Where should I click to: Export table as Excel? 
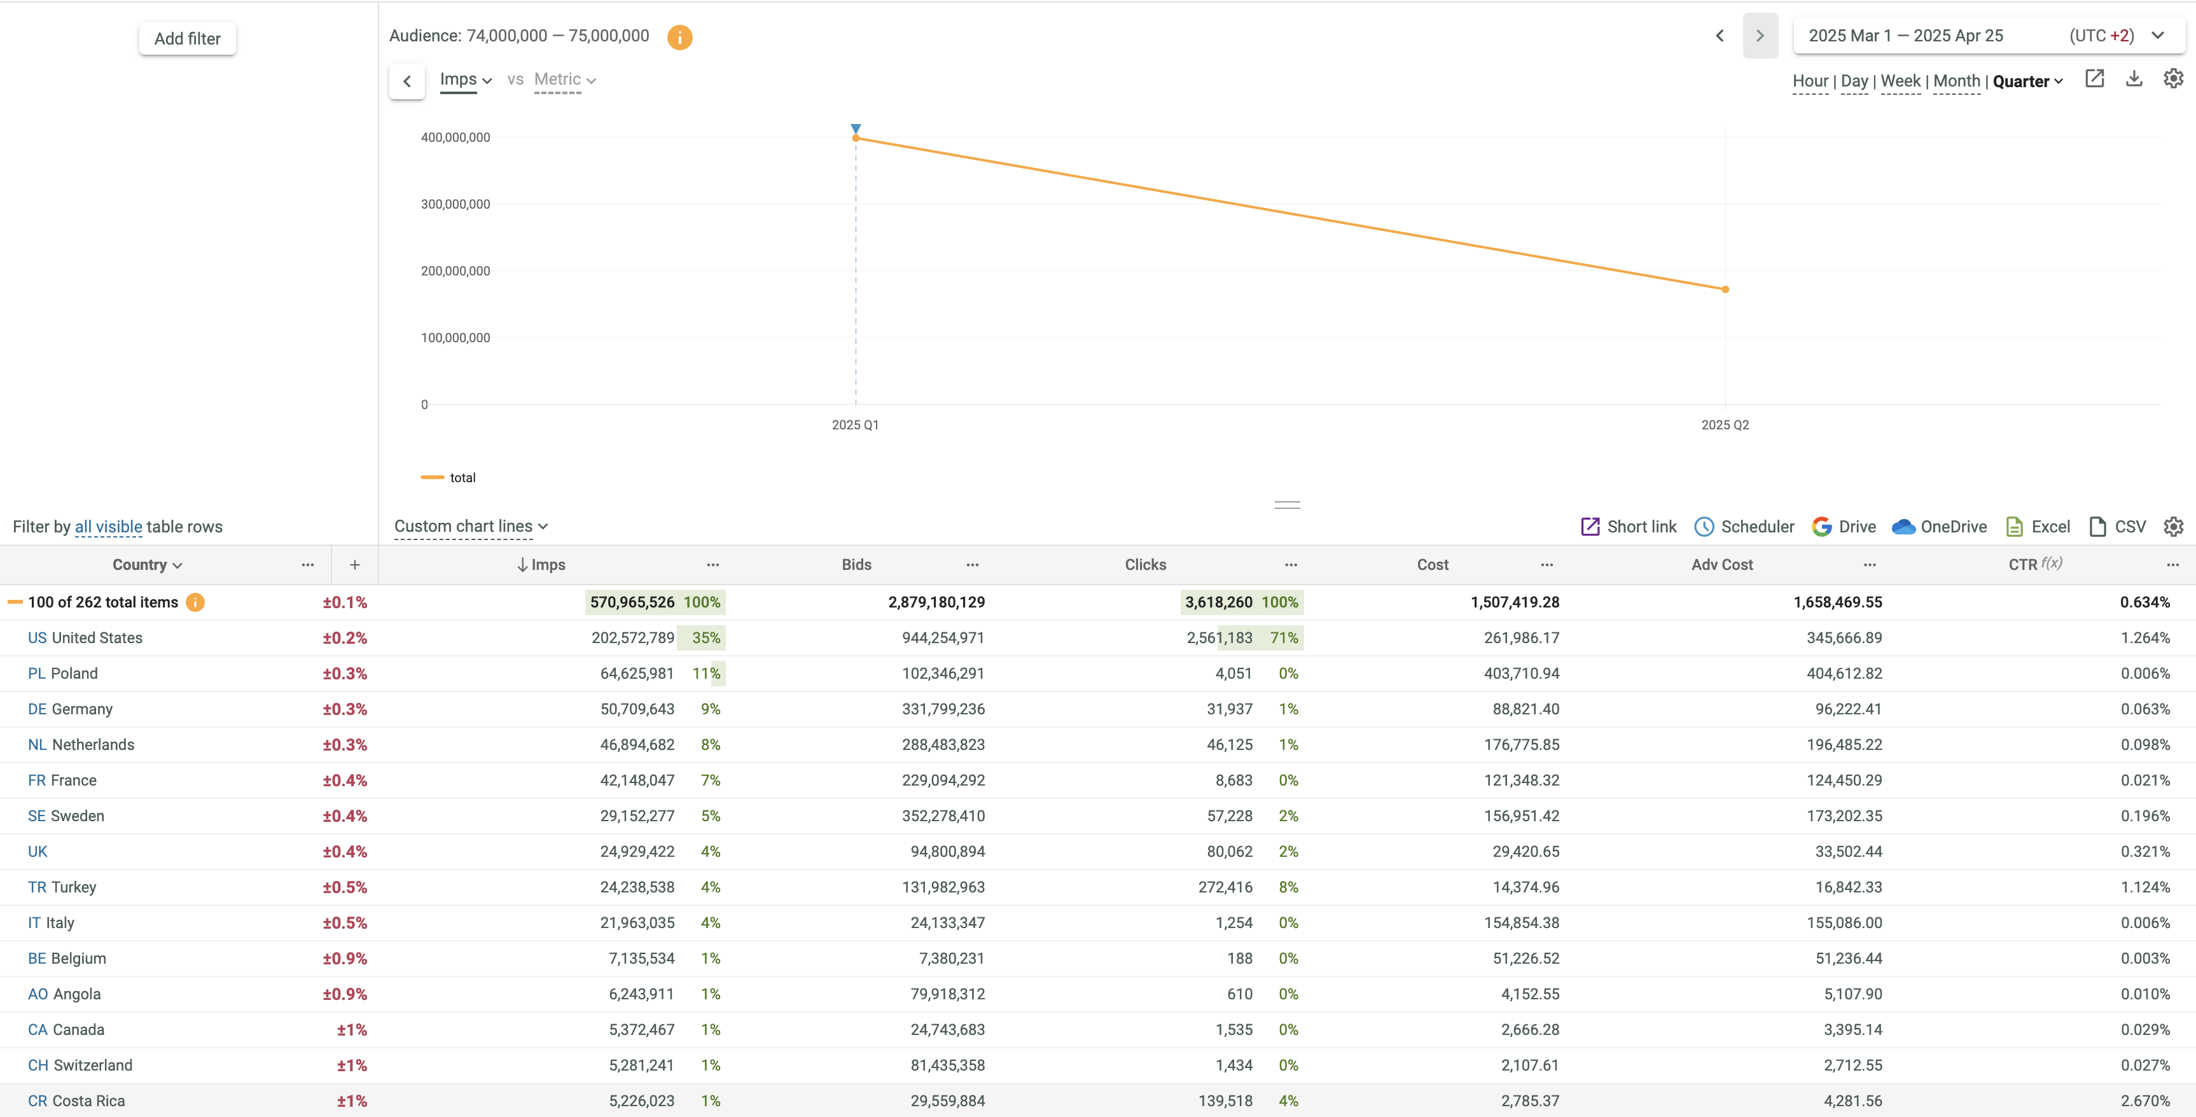coord(2038,527)
